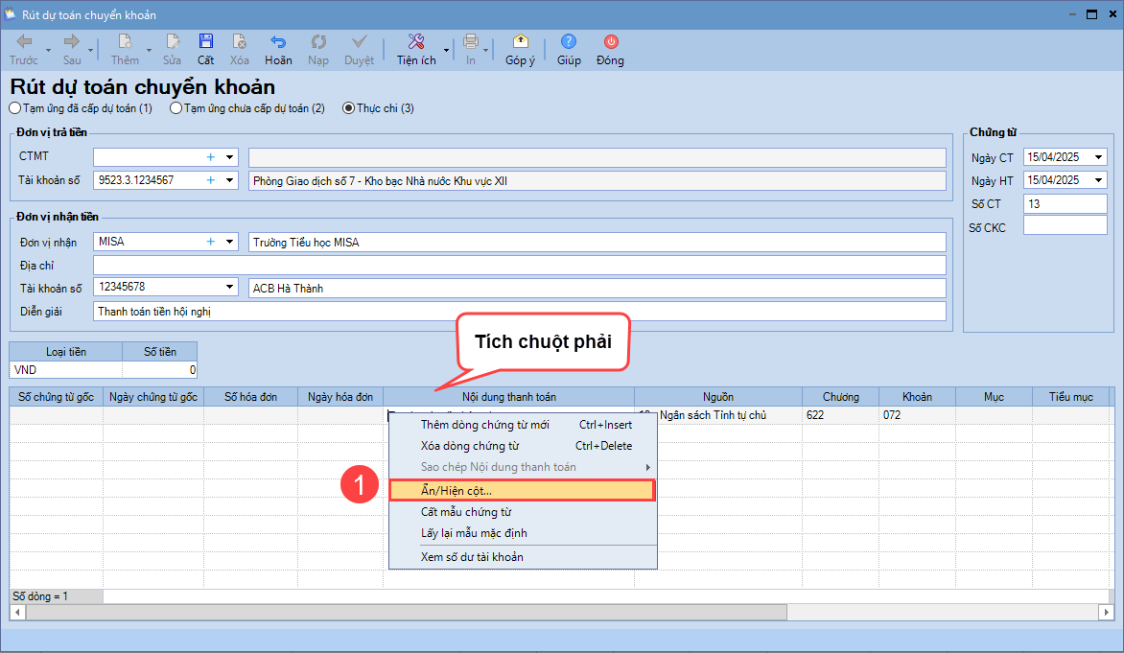The width and height of the screenshot is (1124, 653).
Task: Click the Nguồn column header
Action: pos(717,397)
